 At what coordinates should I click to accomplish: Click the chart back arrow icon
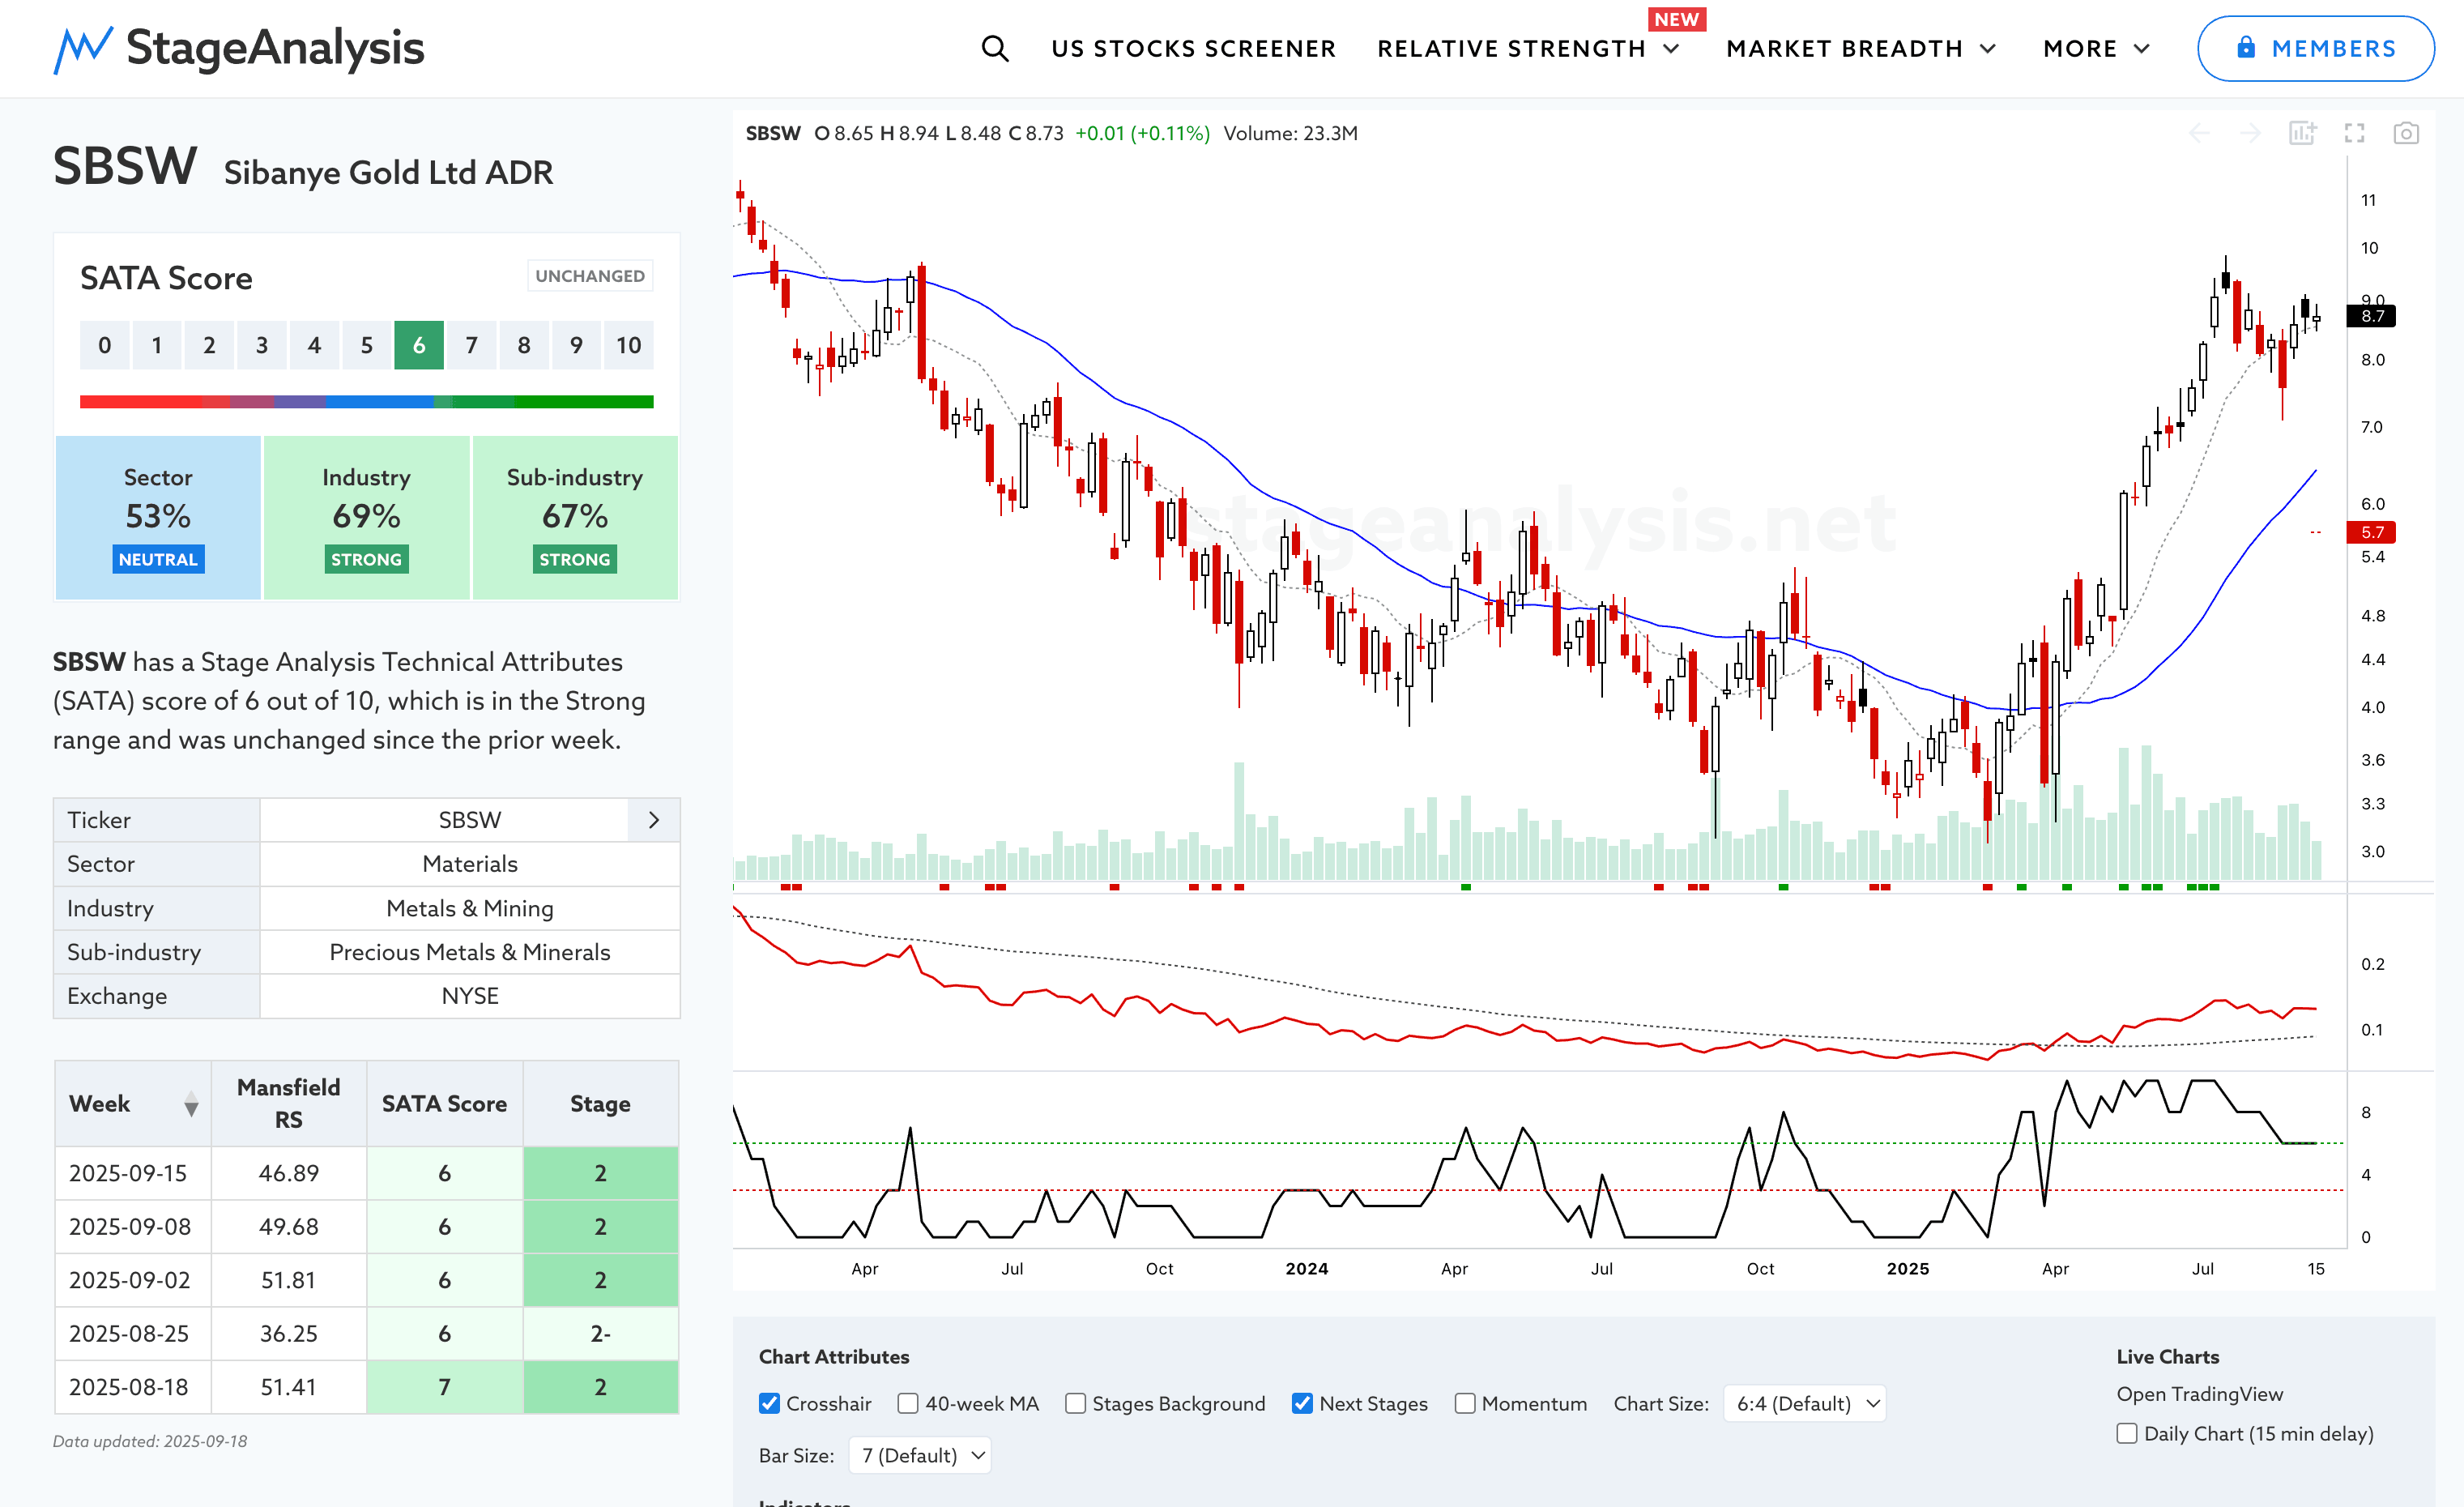[2199, 133]
